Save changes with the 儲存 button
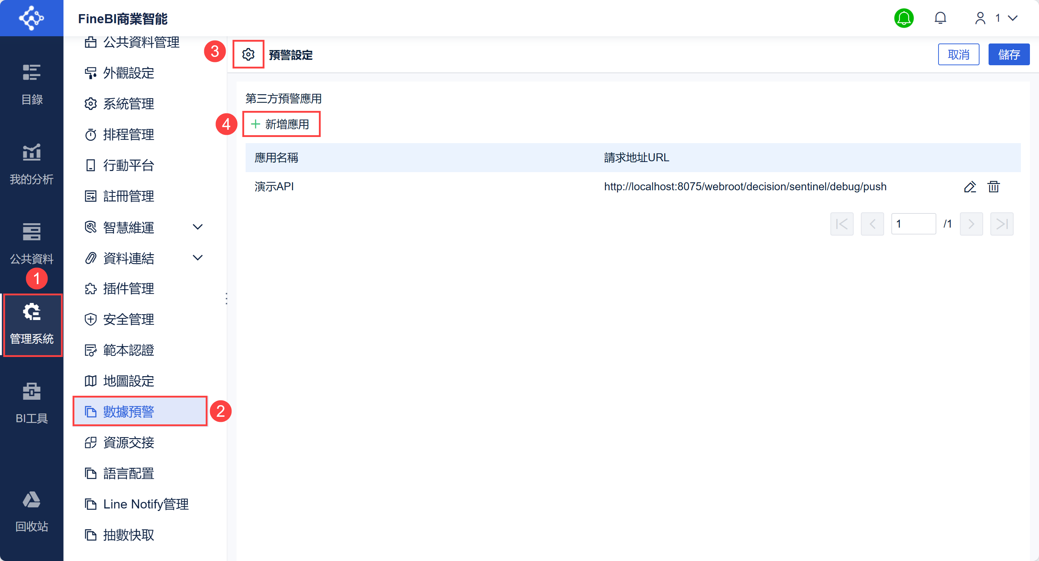1039x561 pixels. pos(1009,54)
